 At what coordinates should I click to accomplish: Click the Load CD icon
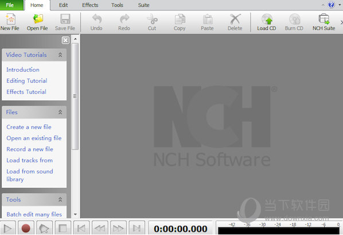[x=267, y=22]
